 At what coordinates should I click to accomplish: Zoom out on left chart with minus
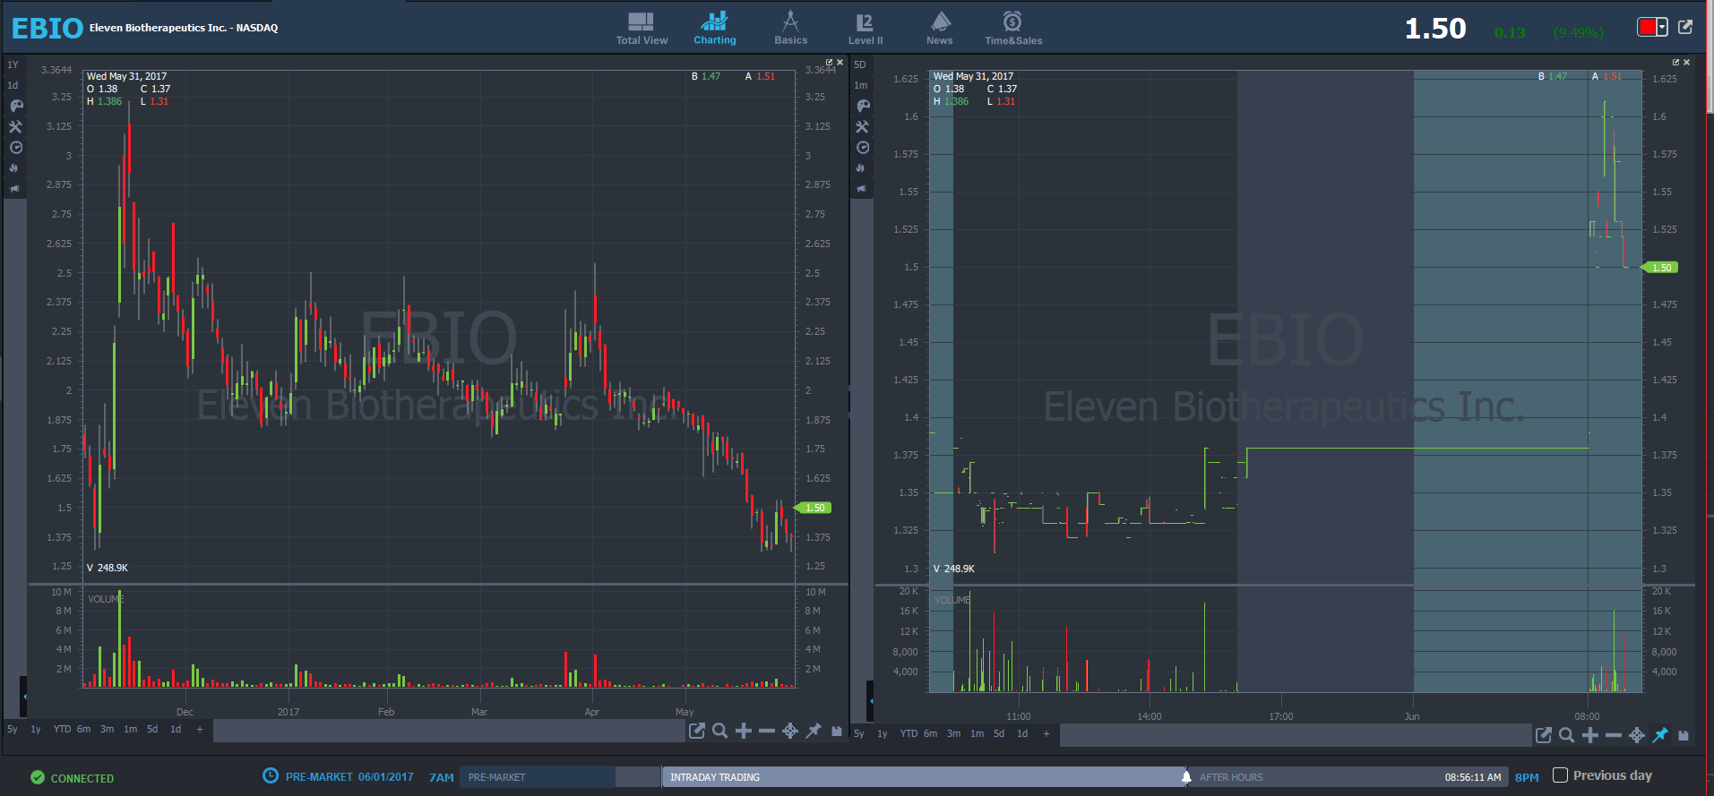click(766, 731)
